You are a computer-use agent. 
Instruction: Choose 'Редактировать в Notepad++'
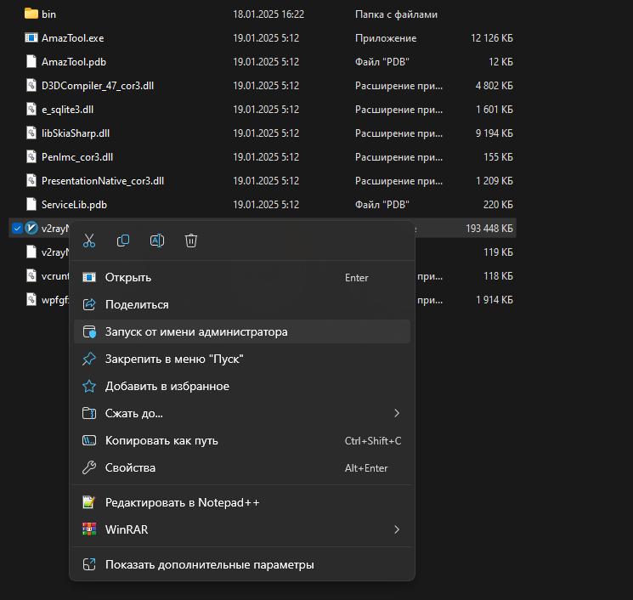pos(182,502)
